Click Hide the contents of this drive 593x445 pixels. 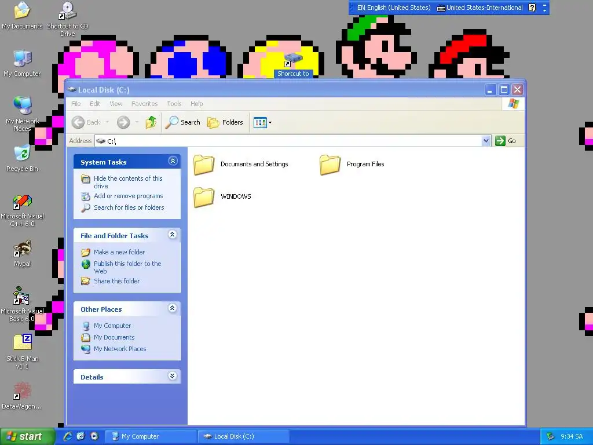click(128, 182)
